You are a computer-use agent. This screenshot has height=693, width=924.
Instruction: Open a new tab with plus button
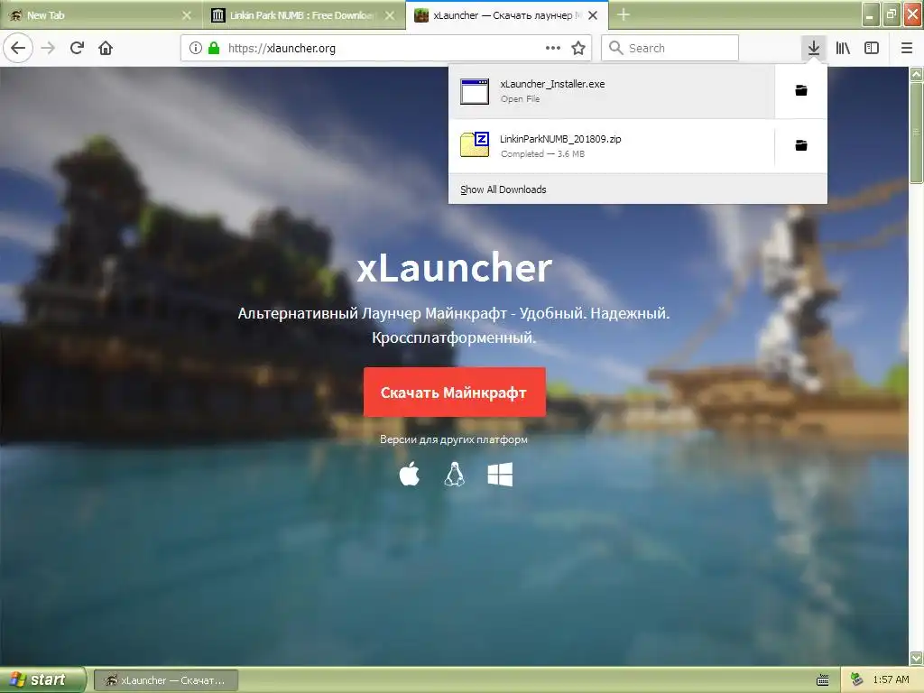(624, 14)
